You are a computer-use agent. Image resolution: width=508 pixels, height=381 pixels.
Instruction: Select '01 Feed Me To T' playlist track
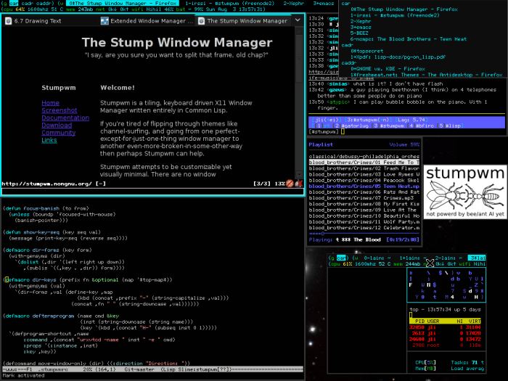363,163
